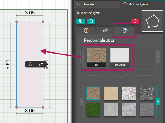The image size is (165, 123).
Task: Open the dimensions tab with the ruler icon
Action: point(105,30)
